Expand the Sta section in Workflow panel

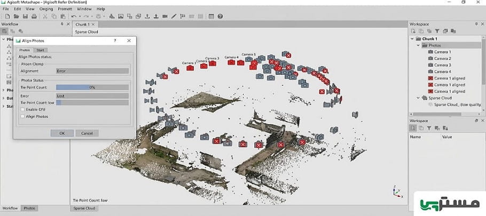[x=4, y=106]
